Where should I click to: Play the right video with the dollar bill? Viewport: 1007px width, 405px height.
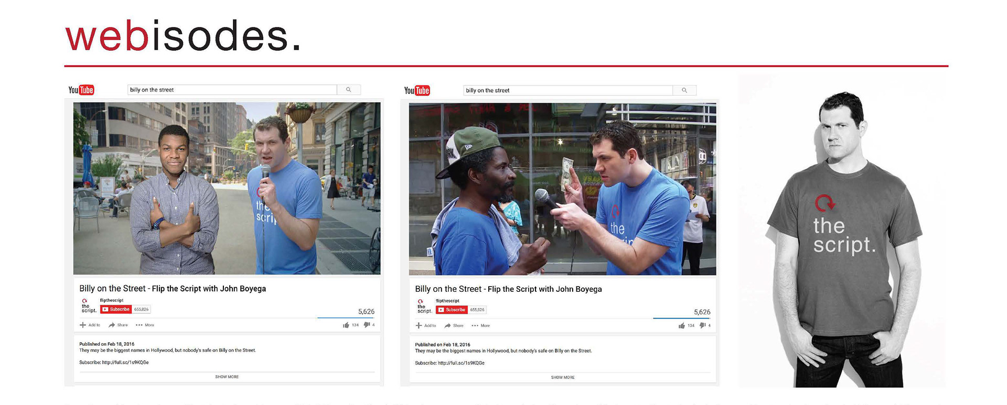pos(562,189)
